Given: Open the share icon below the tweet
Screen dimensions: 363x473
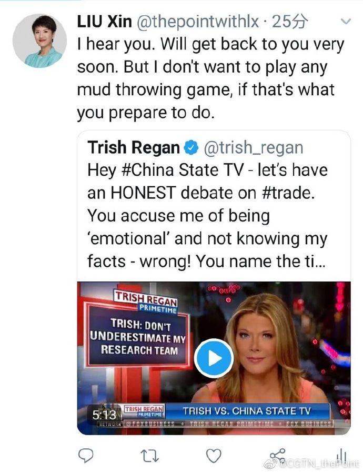Looking at the screenshot, I should (x=277, y=455).
